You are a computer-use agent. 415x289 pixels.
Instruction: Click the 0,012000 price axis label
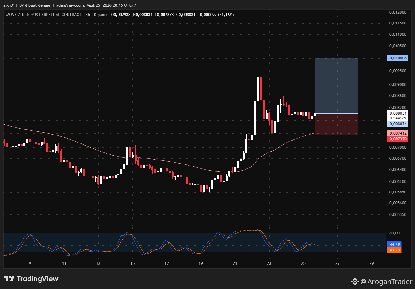tap(398, 12)
